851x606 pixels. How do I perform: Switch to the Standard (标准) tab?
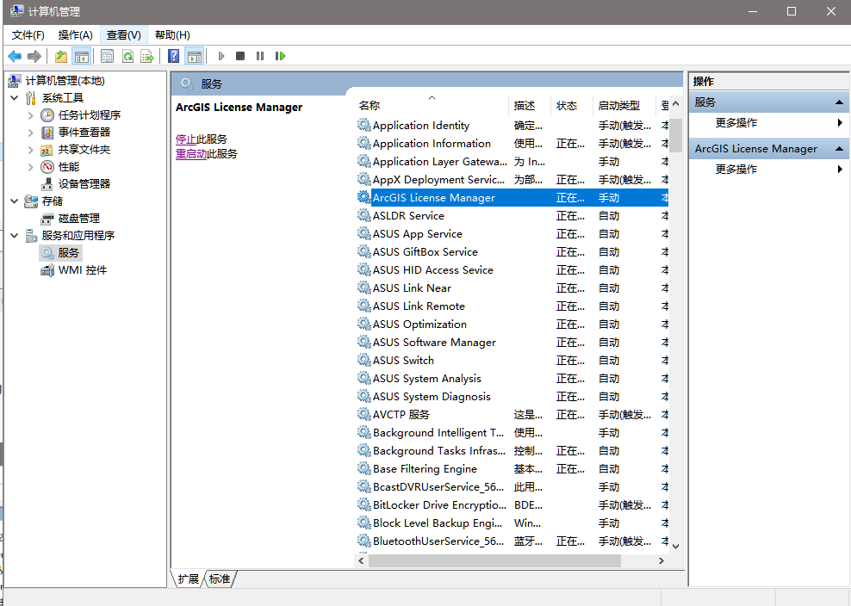(x=220, y=579)
